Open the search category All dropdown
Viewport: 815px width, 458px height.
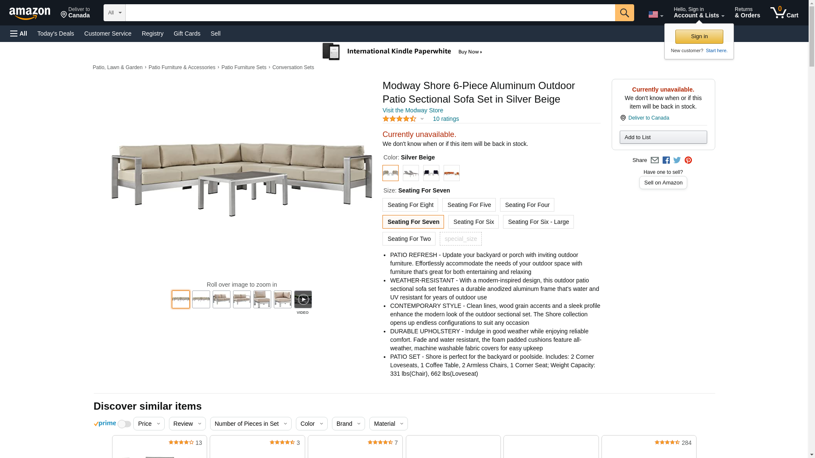[115, 13]
